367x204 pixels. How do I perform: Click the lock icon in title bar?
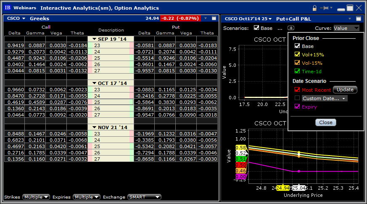[x=314, y=8]
